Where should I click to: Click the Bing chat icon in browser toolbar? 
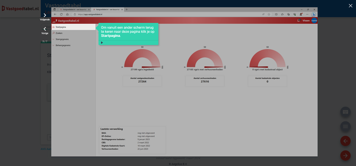point(314,15)
